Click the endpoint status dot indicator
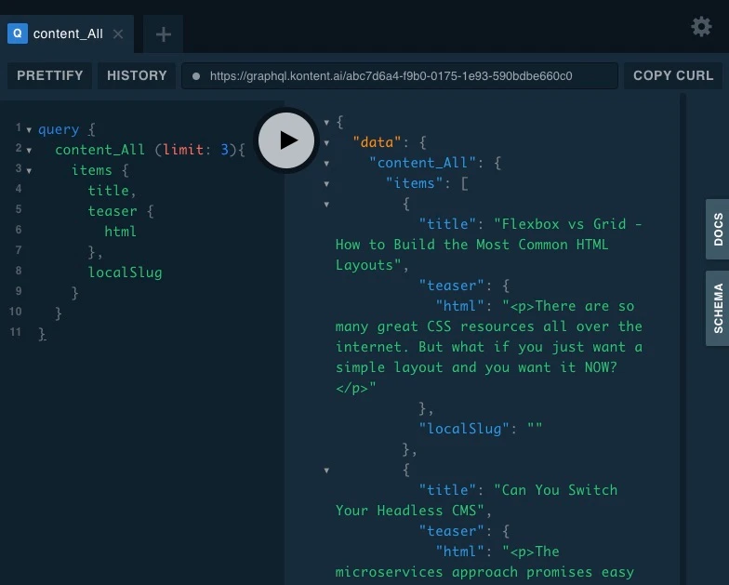The width and height of the screenshot is (729, 585). click(x=196, y=76)
